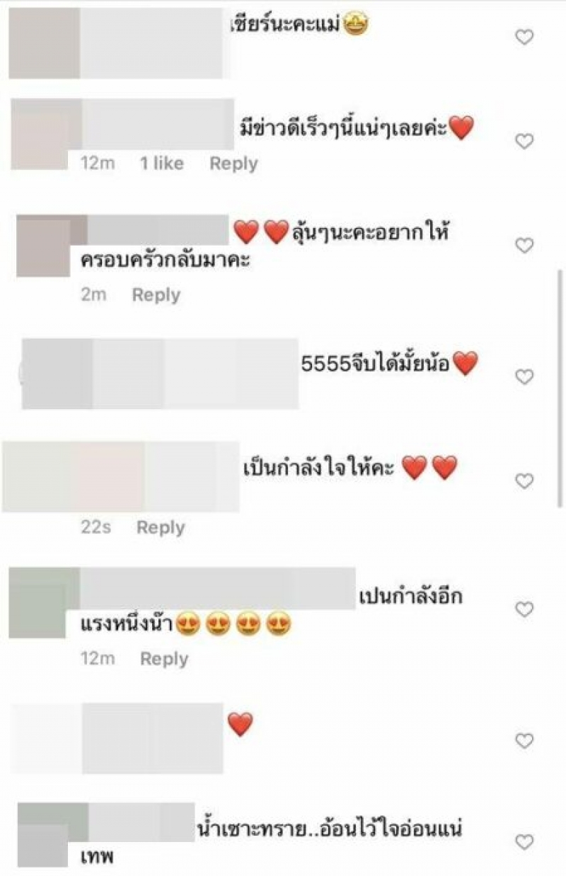The image size is (566, 876).
Task: Reply to the เปนกำลังอีกแรงหนึ่งน๊า comment
Action: (x=164, y=659)
